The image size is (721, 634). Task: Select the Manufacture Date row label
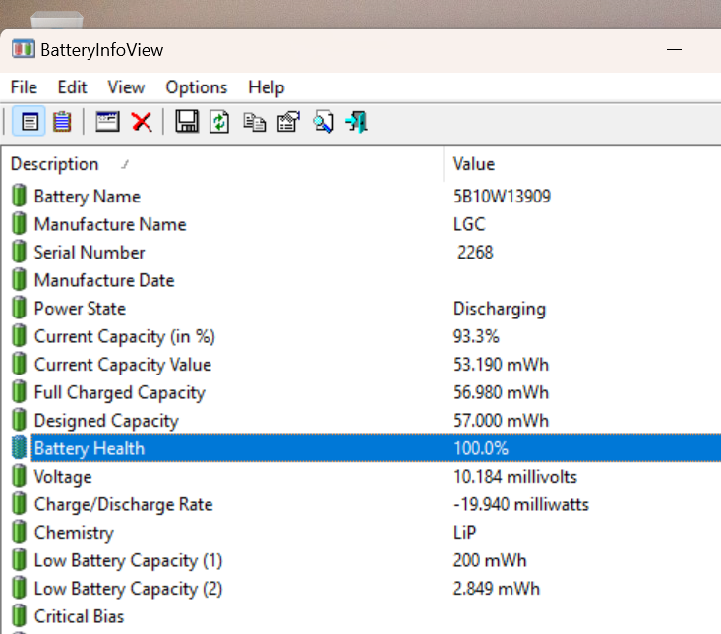[x=104, y=280]
